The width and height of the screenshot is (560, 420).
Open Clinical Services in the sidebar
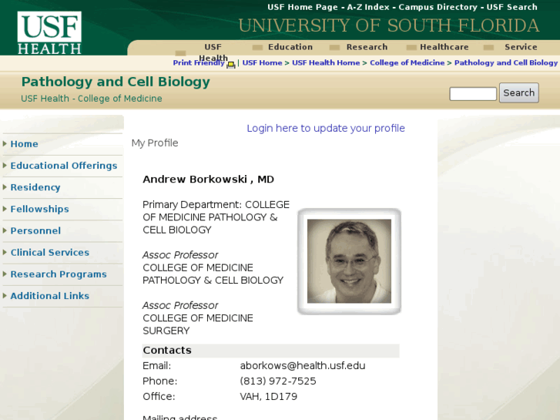click(x=49, y=252)
